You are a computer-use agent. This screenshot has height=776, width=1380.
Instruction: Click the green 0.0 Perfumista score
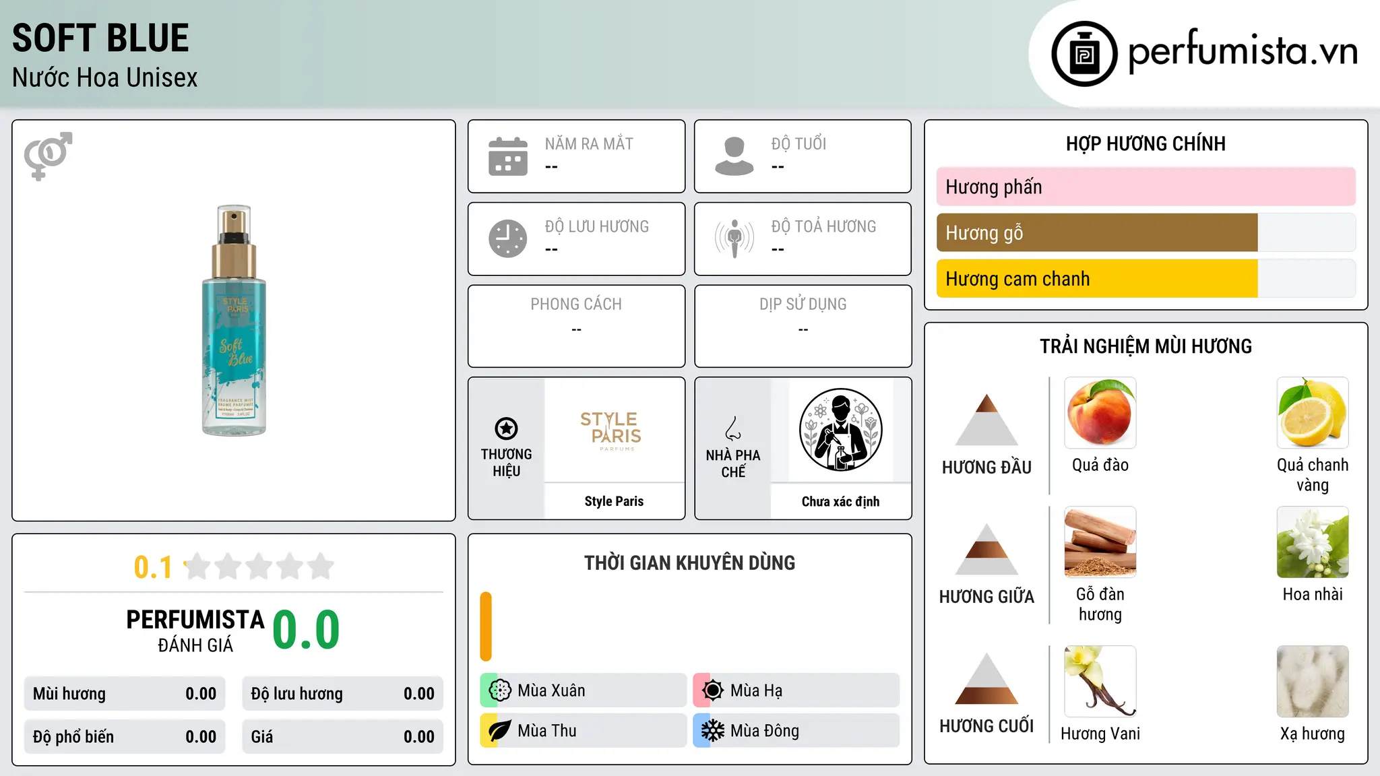point(306,630)
